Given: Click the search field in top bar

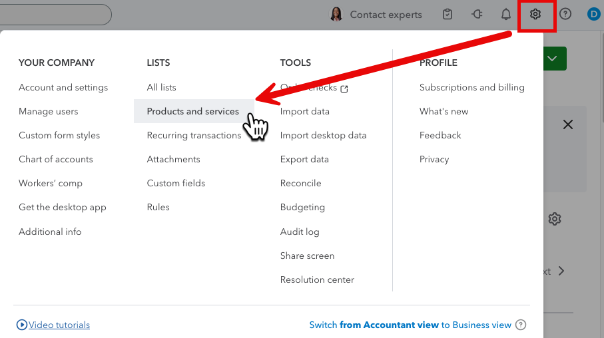Looking at the screenshot, I should coord(55,15).
